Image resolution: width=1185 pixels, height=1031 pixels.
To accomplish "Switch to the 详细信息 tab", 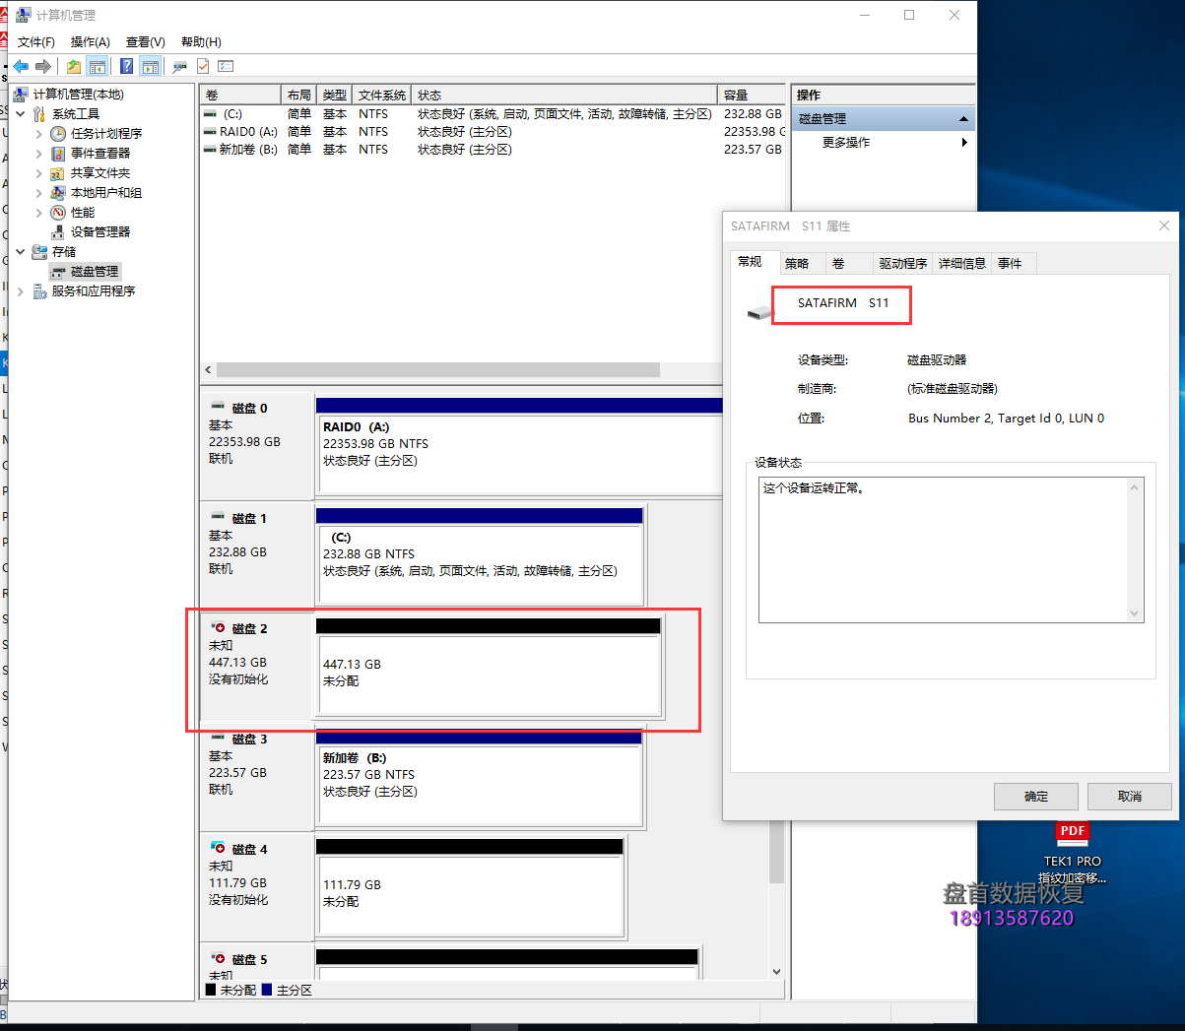I will (961, 264).
